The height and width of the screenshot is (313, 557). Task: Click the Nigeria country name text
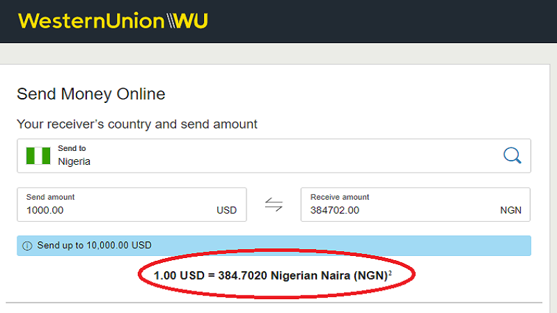(74, 161)
